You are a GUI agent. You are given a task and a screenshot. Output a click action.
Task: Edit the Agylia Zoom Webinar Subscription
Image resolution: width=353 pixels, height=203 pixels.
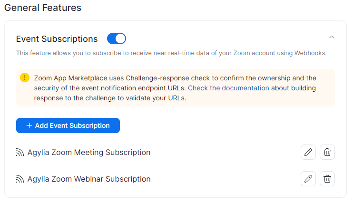tap(308, 179)
